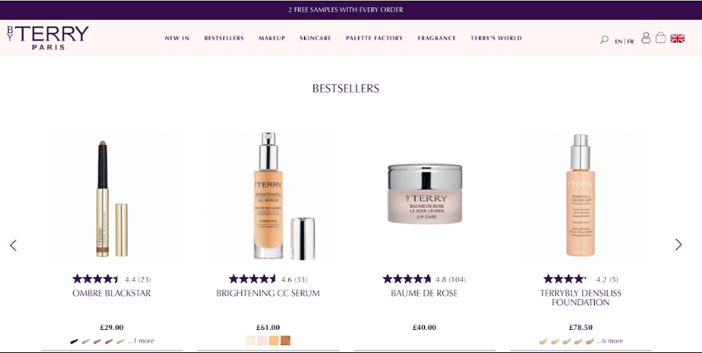Open the search magnifier icon

click(x=604, y=40)
